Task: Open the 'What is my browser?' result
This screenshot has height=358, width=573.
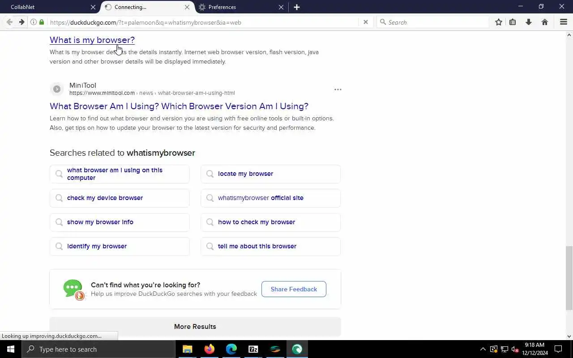Action: click(x=92, y=40)
